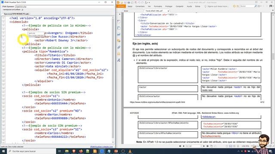Screen dimensions: 275x154
Task: Click the Print icon in Foxit quick access toolbar
Action: 129,3
